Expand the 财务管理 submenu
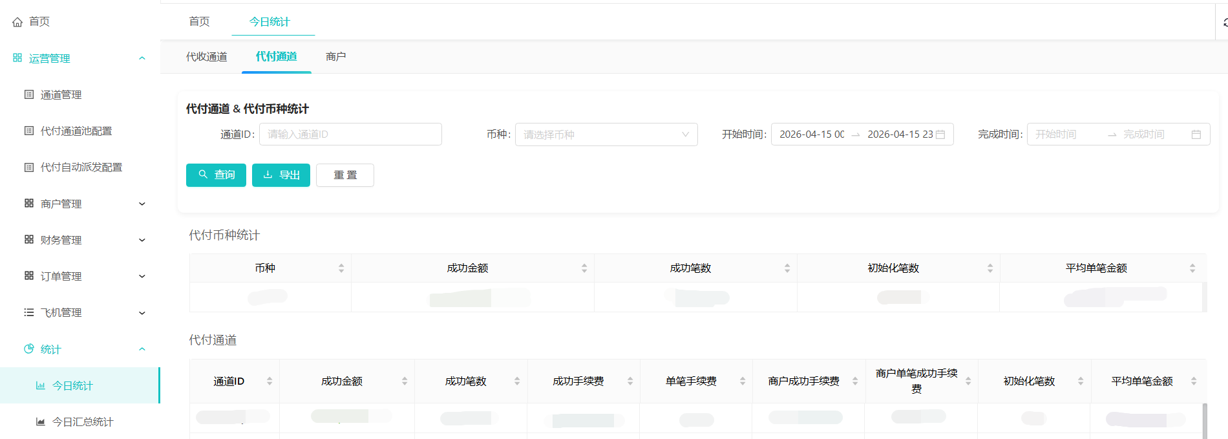1228x439 pixels. (x=142, y=240)
